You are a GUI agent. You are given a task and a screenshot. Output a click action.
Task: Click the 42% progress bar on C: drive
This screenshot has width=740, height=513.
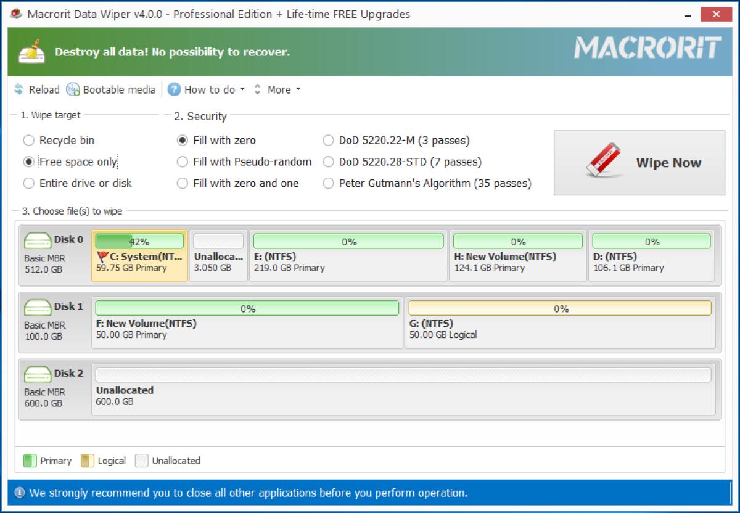(139, 240)
